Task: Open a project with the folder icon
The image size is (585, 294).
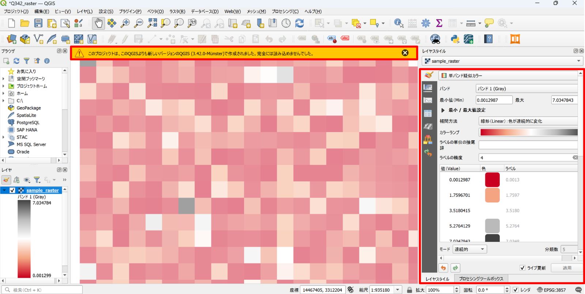Action: pos(25,23)
